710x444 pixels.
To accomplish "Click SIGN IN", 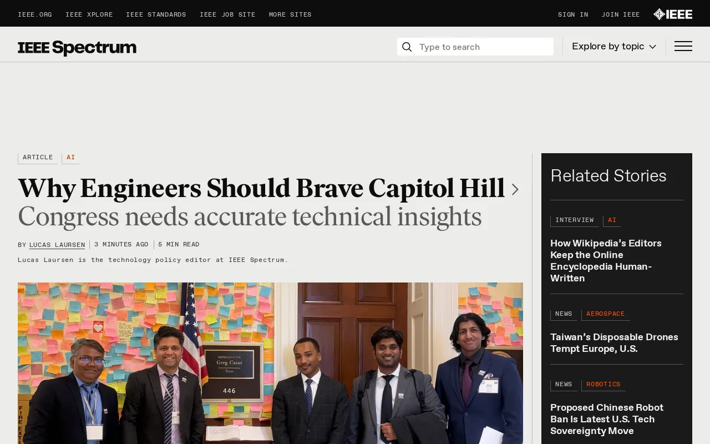I will coord(573,15).
